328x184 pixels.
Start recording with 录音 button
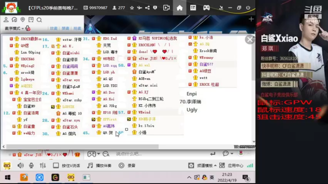127,166
